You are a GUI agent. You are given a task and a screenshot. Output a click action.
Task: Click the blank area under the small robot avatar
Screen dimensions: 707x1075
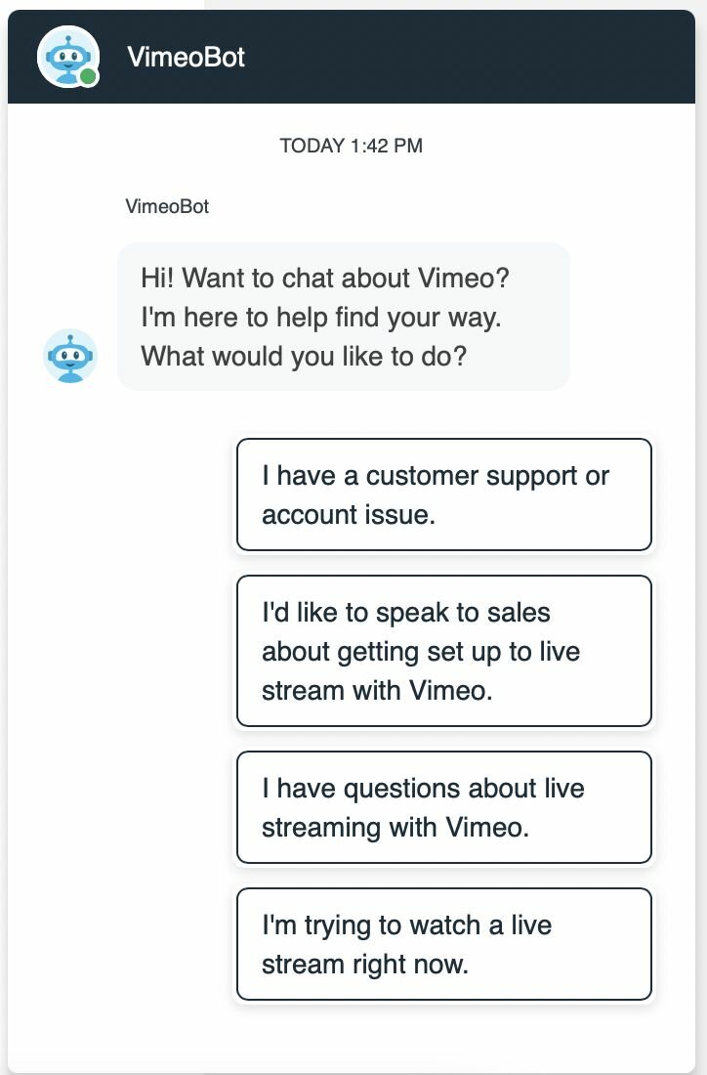tap(70, 586)
